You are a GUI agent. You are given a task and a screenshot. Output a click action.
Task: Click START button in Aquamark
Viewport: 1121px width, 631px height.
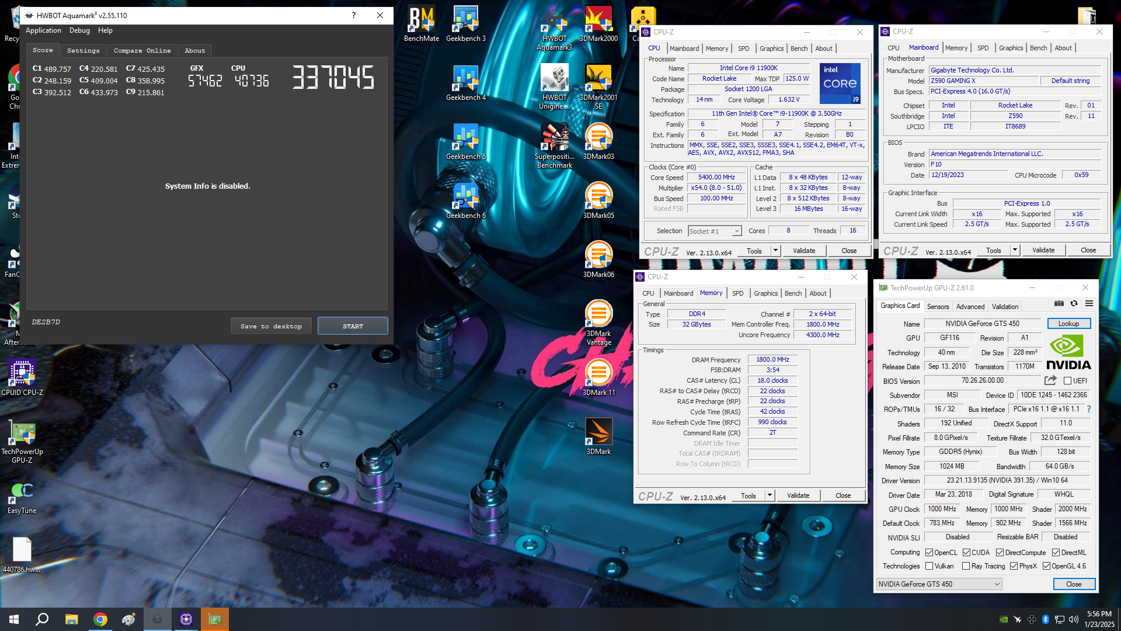tap(353, 326)
